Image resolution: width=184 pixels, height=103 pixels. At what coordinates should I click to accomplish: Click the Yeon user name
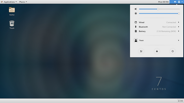point(141,40)
